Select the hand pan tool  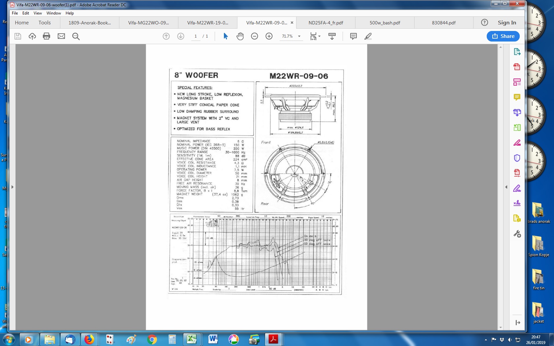[240, 36]
